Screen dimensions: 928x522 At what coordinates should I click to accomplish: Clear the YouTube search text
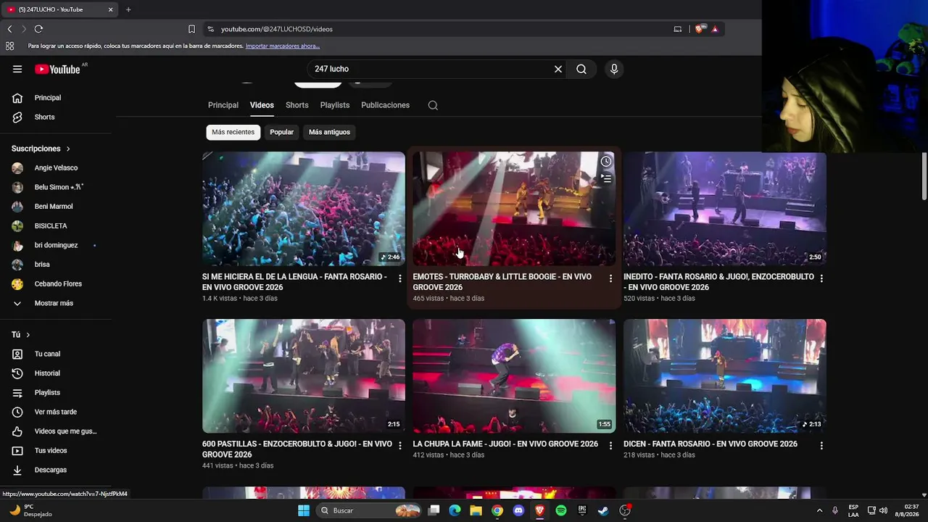click(x=558, y=69)
